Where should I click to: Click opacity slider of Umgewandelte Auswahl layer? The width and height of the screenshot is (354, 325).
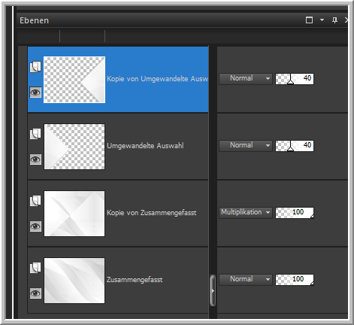coord(295,146)
